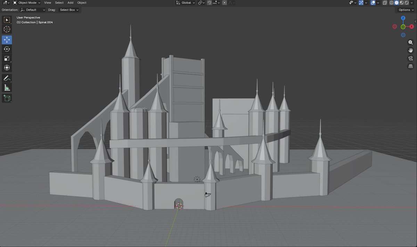This screenshot has width=417, height=247.
Task: Toggle snapping magnet icon
Action: [x=210, y=3]
